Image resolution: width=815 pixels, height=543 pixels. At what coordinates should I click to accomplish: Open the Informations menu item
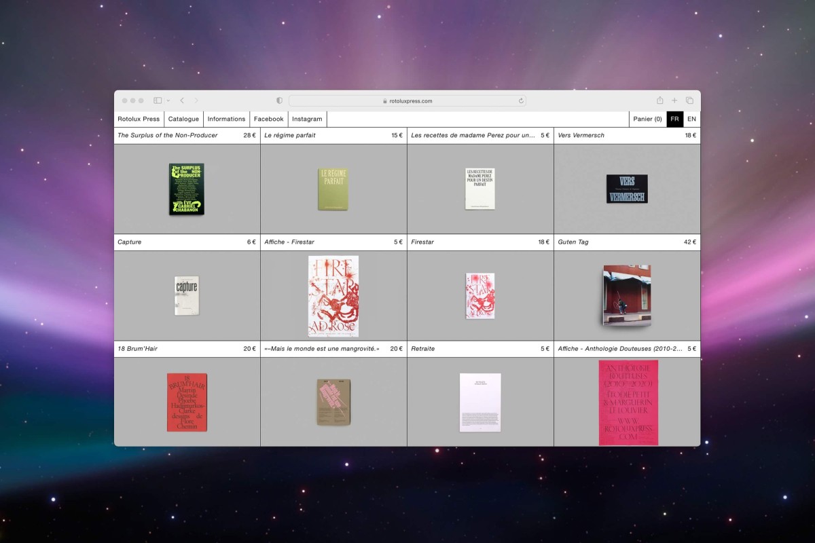click(226, 119)
